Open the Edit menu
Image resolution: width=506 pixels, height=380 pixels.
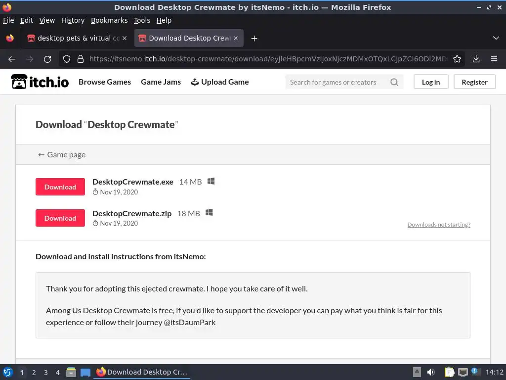coord(27,20)
